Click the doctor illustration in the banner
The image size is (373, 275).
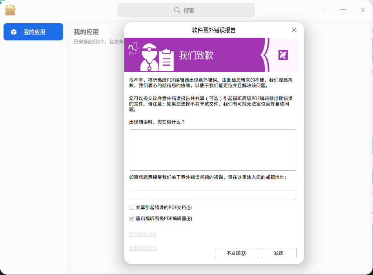coord(149,57)
